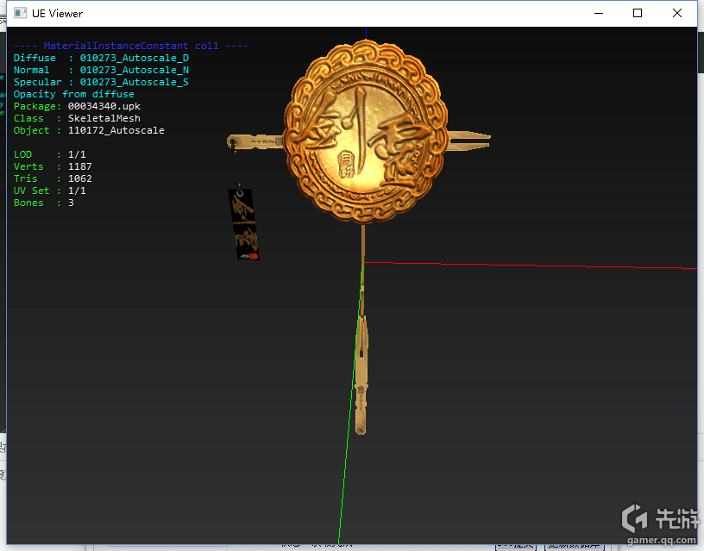Click the package name 00034340.upk
This screenshot has height=551, width=704.
[x=104, y=106]
